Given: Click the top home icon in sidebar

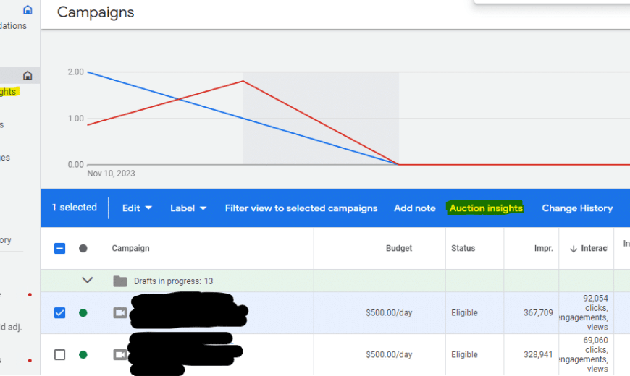Looking at the screenshot, I should pyautogui.click(x=28, y=9).
